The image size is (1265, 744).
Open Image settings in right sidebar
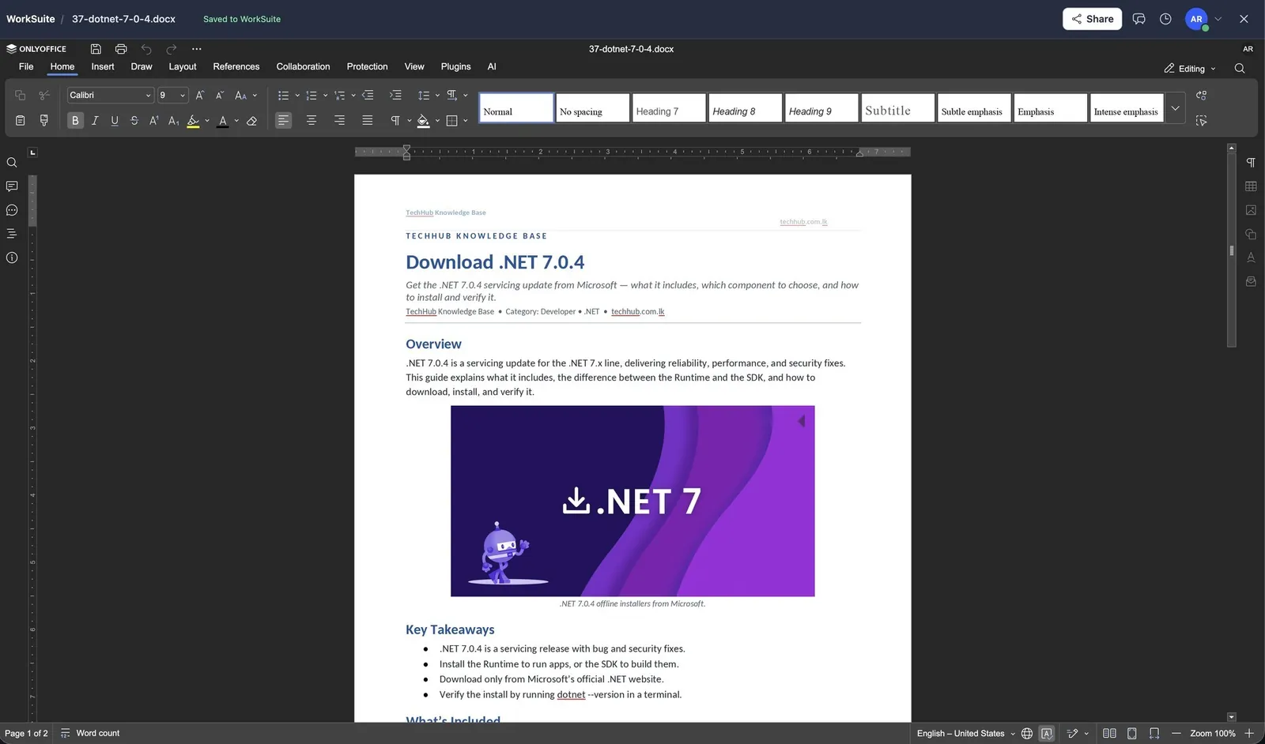coord(1251,210)
